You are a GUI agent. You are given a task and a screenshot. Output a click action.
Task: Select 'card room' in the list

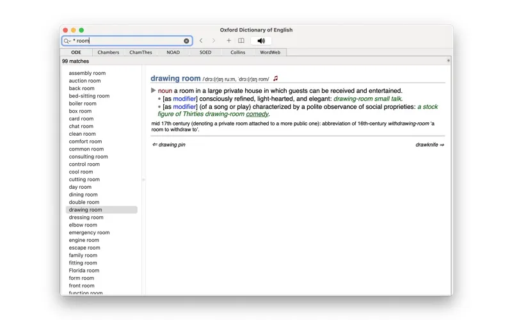(x=81, y=118)
